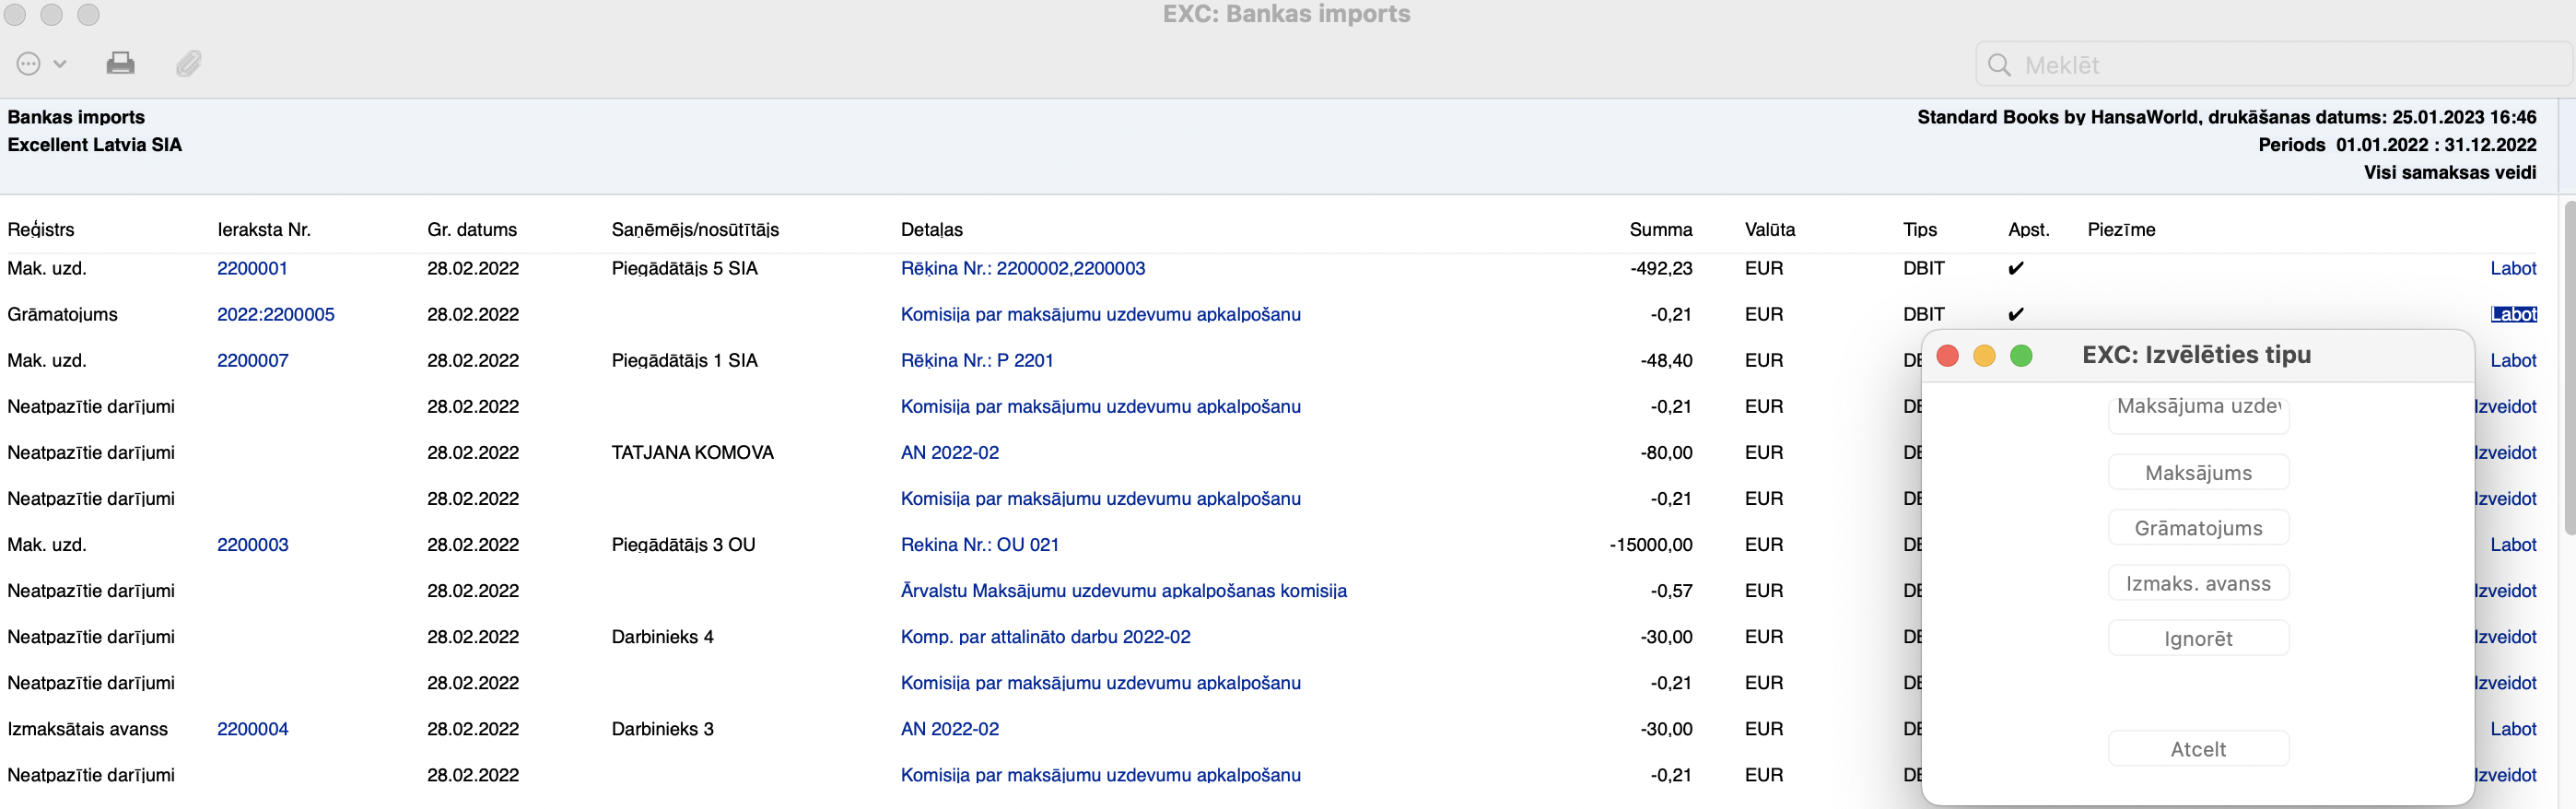Select the Maksājuma uzdevums button
This screenshot has height=809, width=2576.
[2197, 410]
